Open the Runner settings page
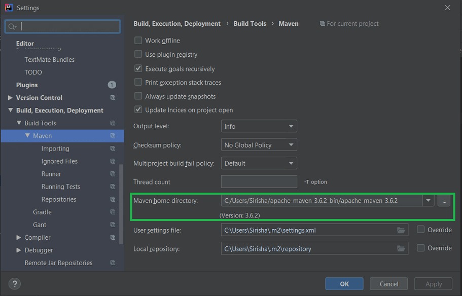 [x=51, y=174]
